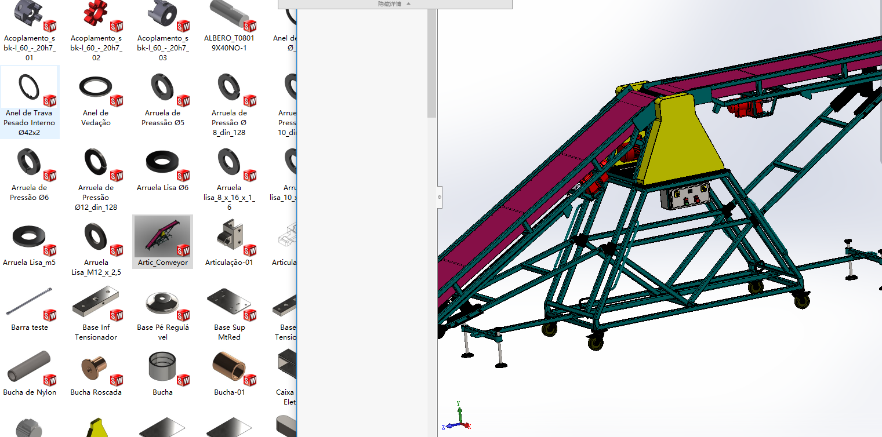Select the Anel de Vedação ring icon
The image size is (882, 437).
tap(96, 88)
